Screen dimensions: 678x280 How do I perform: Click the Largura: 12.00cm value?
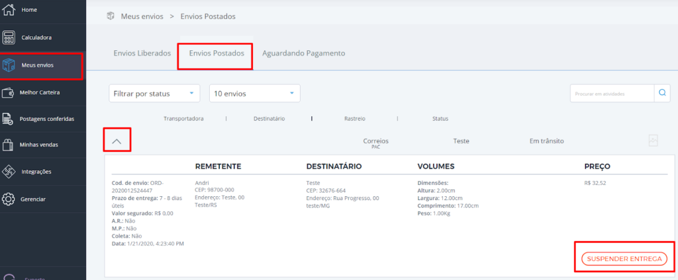point(440,198)
